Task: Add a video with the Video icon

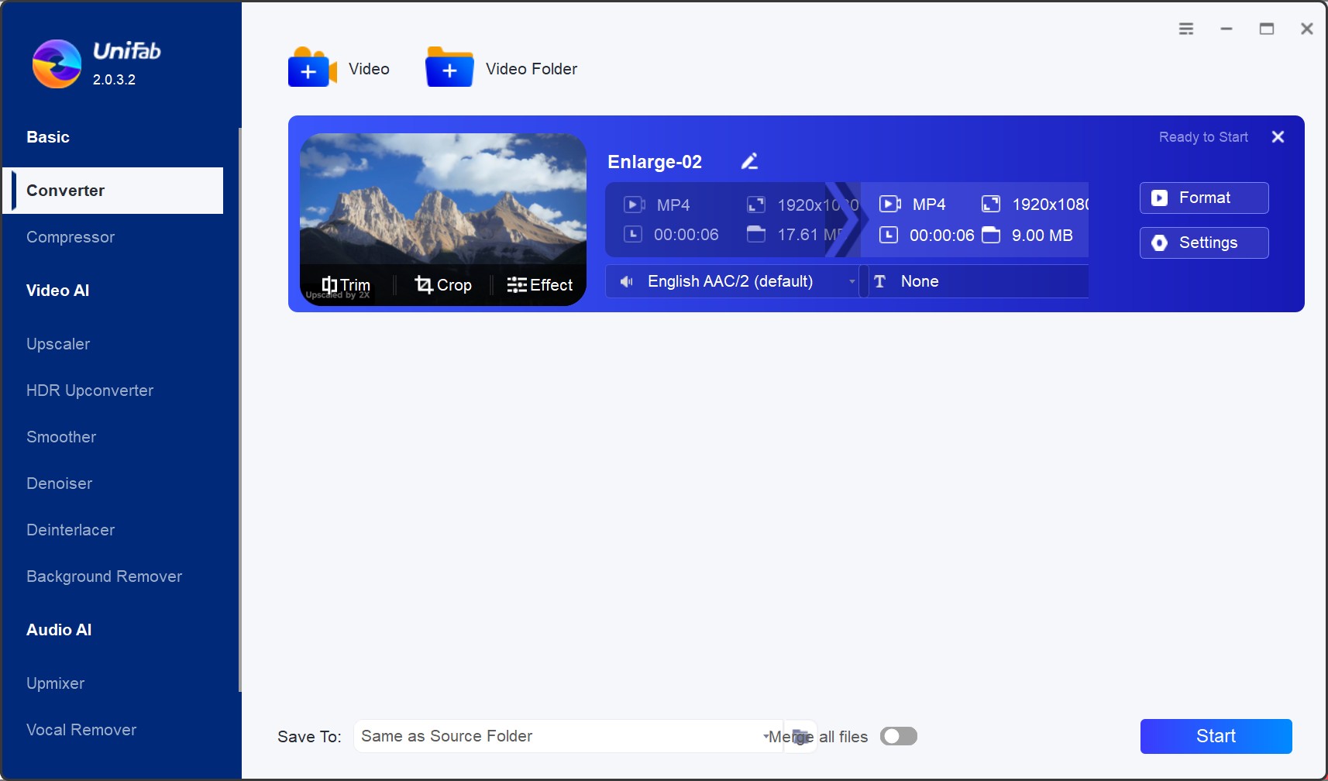Action: (312, 67)
